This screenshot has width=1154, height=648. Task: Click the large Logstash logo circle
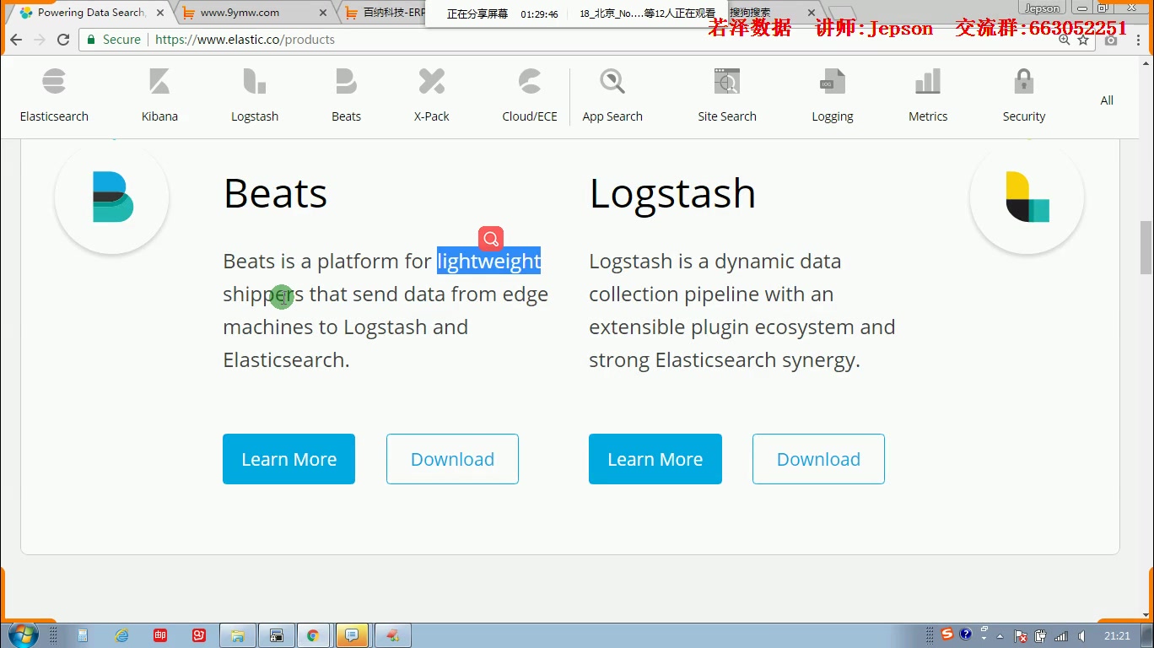coord(1027,197)
